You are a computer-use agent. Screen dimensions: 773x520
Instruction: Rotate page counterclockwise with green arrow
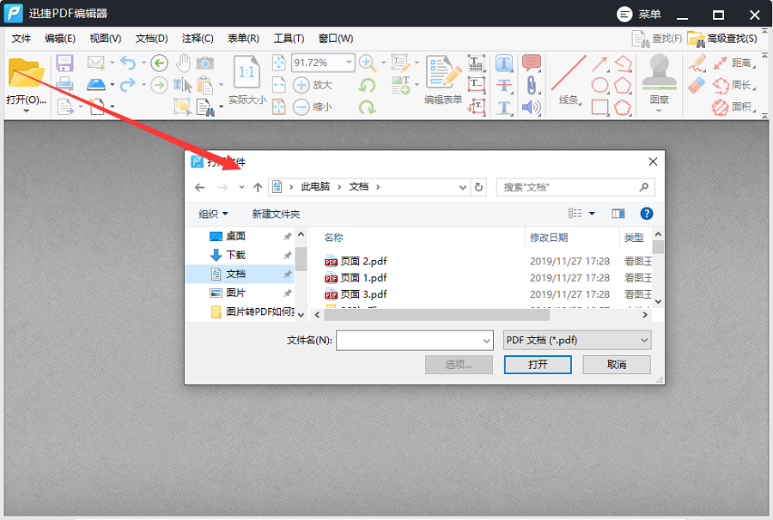367,85
